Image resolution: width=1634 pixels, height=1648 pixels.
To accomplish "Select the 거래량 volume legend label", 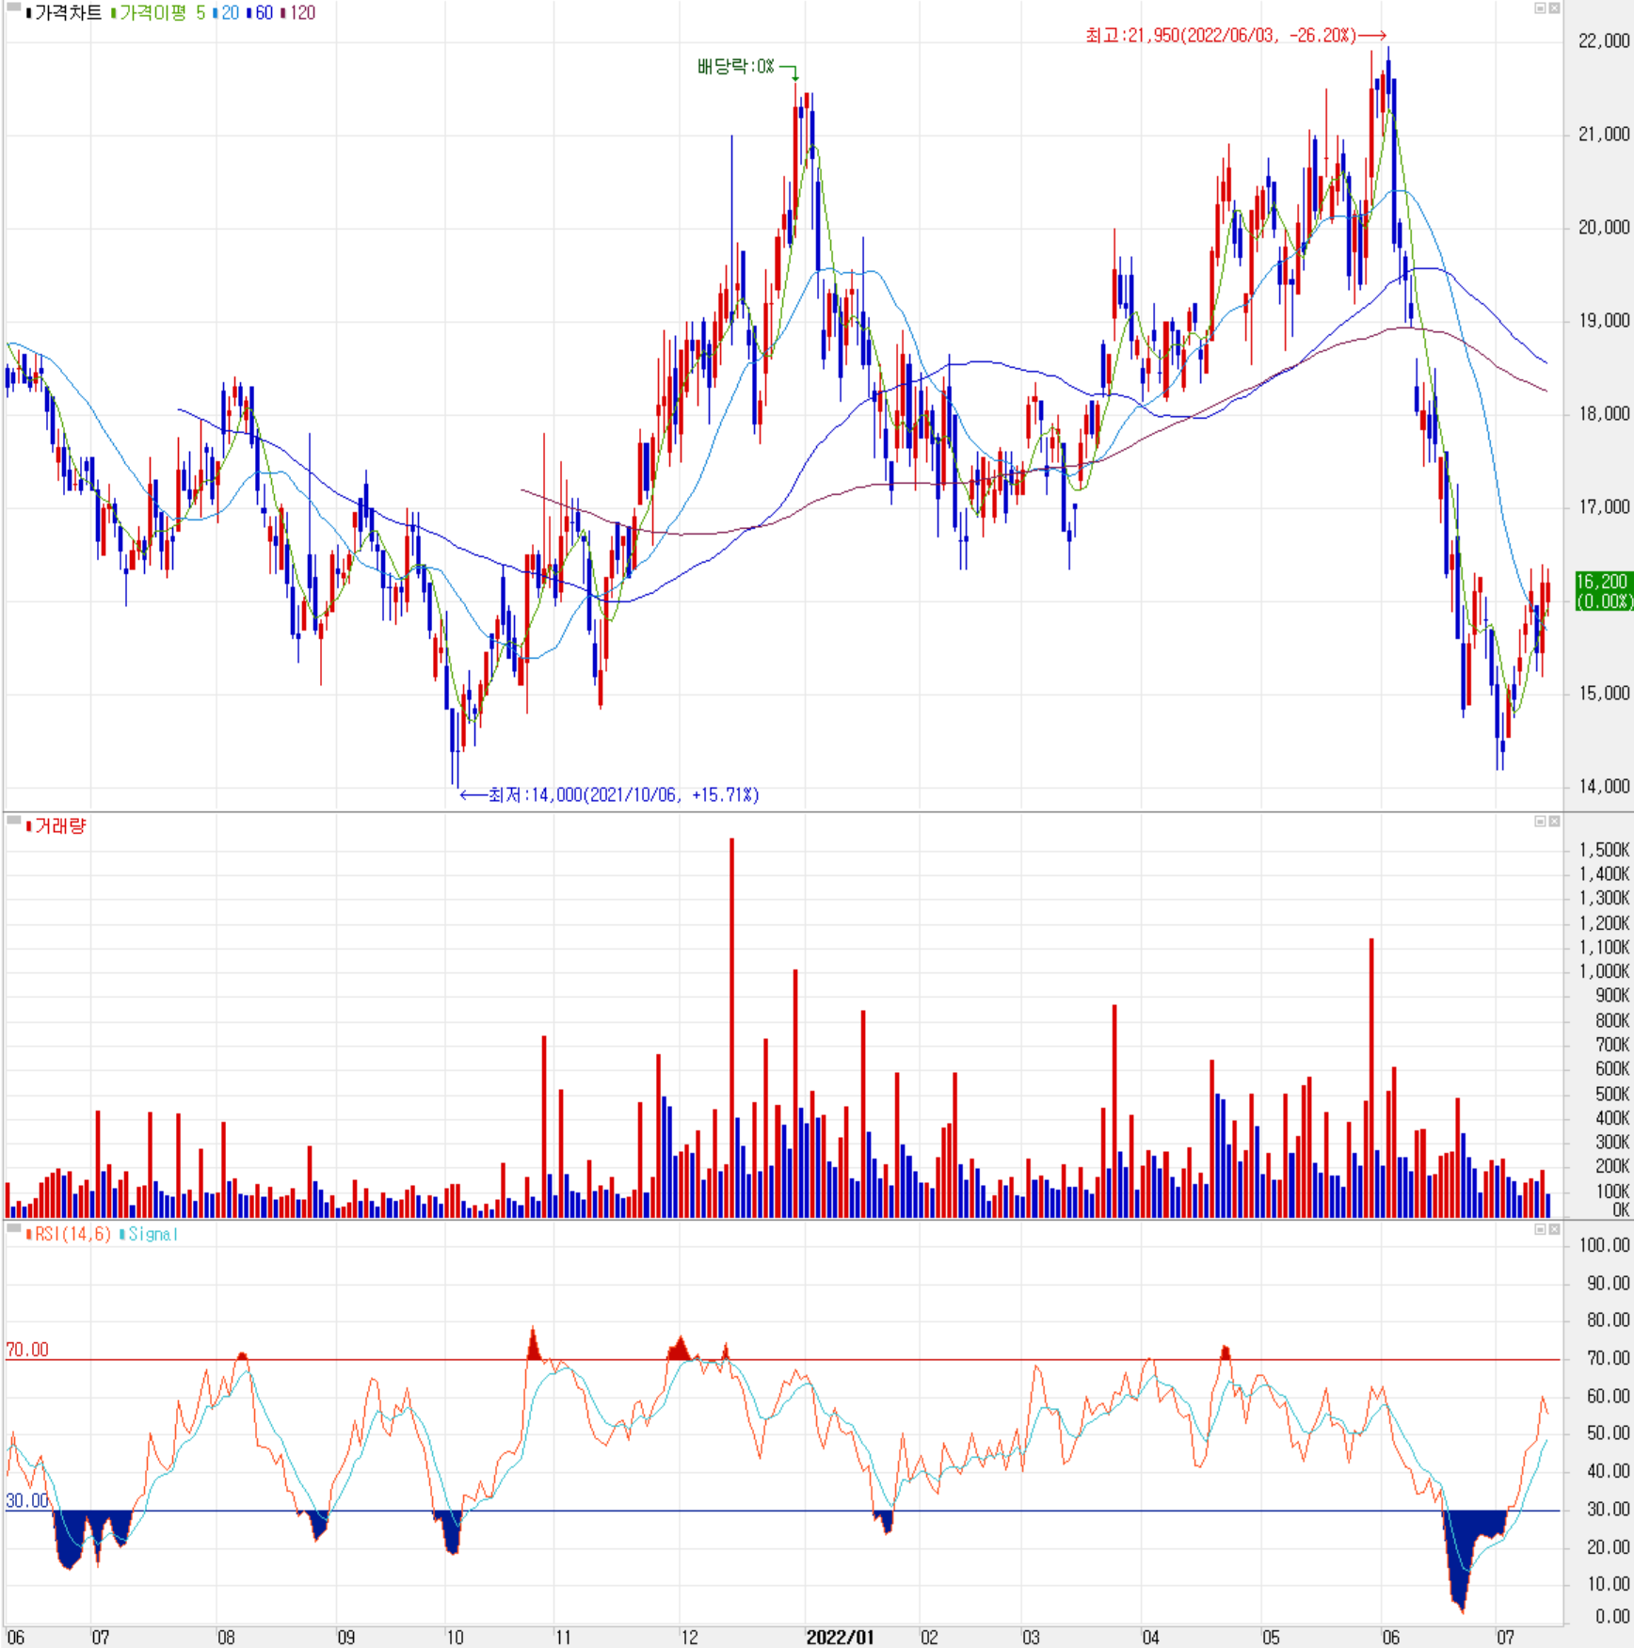I will pyautogui.click(x=59, y=826).
